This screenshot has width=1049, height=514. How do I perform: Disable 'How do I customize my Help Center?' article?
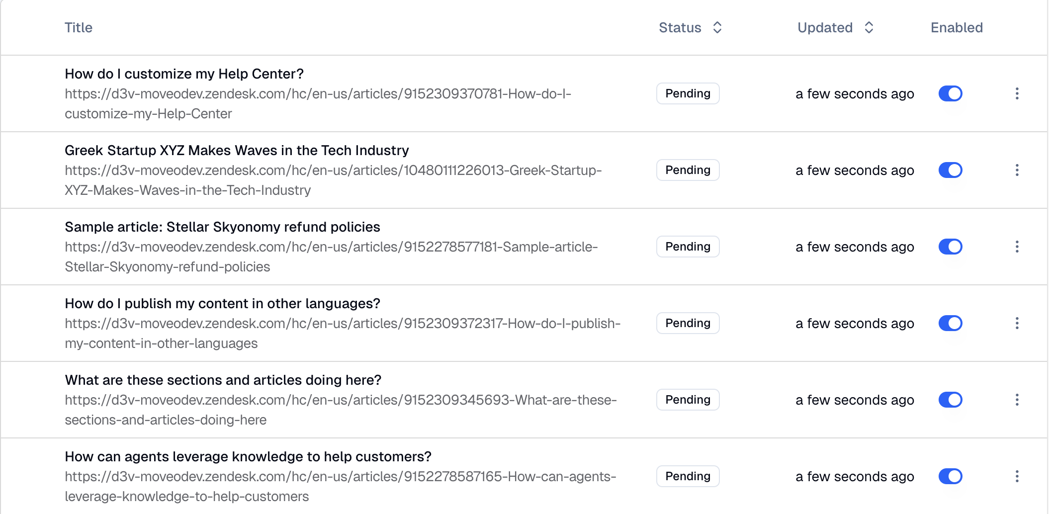pyautogui.click(x=951, y=93)
